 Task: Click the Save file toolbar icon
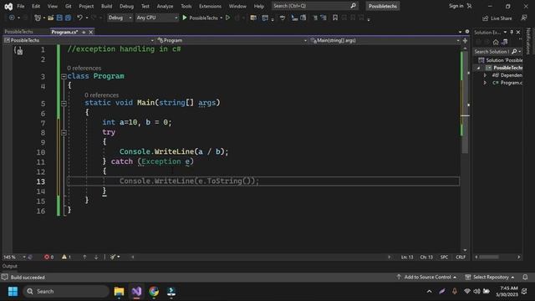point(59,18)
